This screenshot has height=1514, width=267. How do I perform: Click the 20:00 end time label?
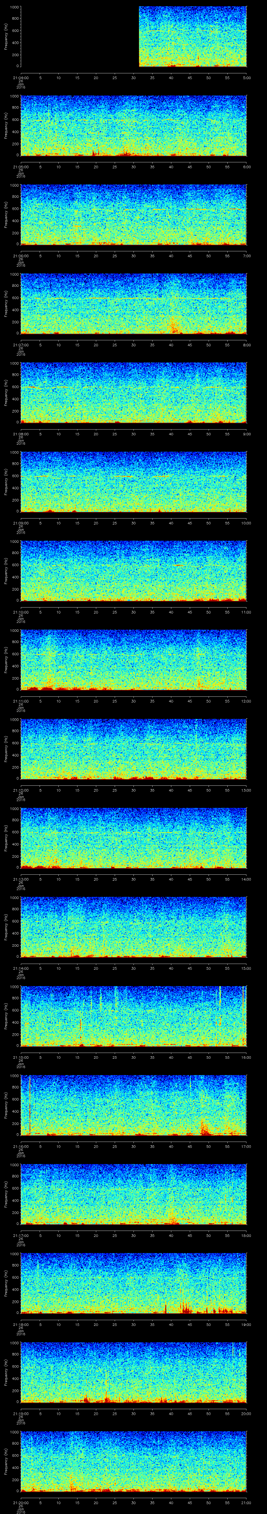pyautogui.click(x=246, y=1413)
